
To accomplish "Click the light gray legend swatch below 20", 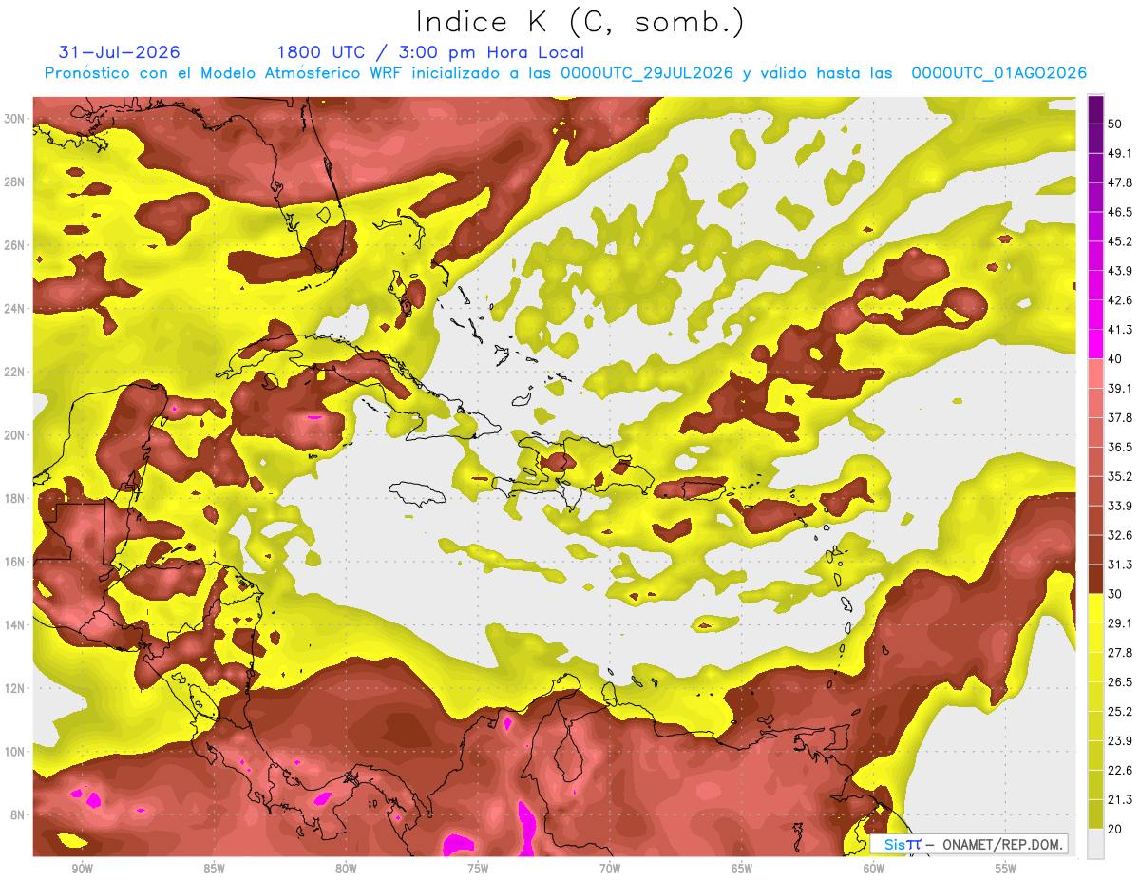I will 1095,844.
